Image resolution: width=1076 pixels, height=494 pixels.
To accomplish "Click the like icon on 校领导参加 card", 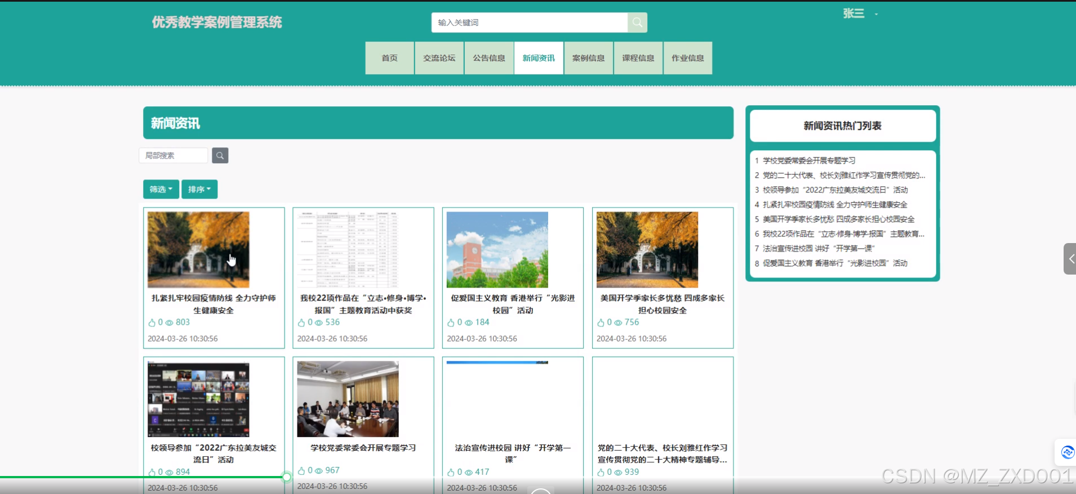I will (152, 473).
